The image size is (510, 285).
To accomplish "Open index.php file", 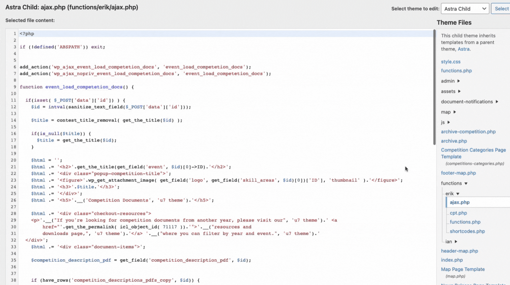I will coord(452,260).
